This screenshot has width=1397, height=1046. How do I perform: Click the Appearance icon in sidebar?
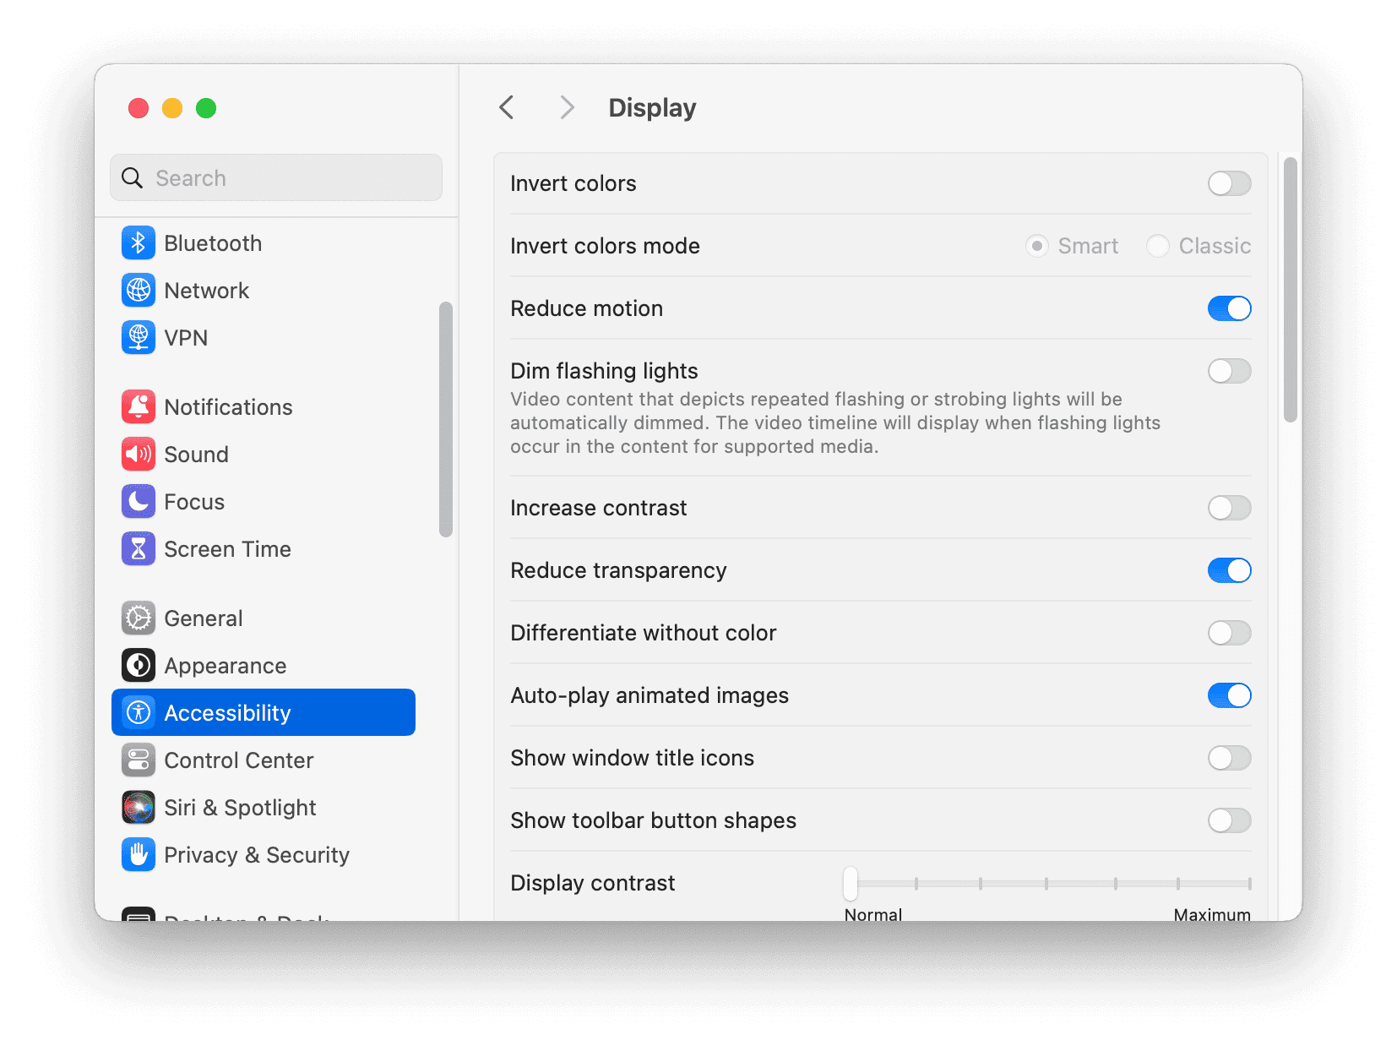pyautogui.click(x=139, y=666)
